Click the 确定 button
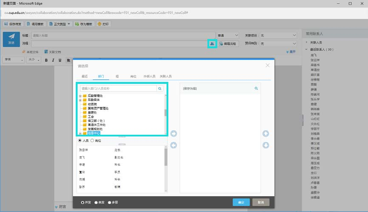368x212 pixels. click(x=241, y=202)
